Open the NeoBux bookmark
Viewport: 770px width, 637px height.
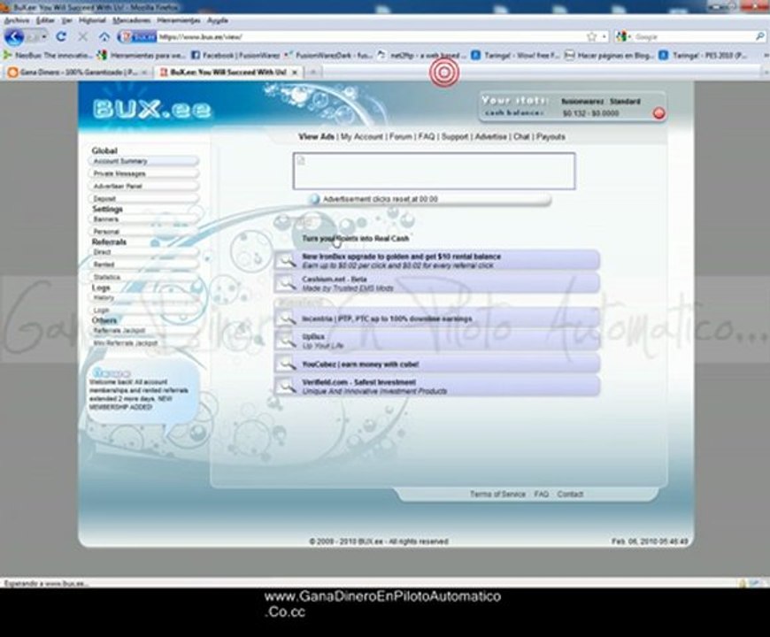48,56
